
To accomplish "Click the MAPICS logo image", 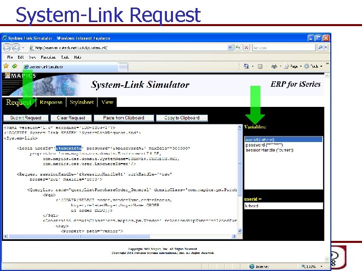I will [20, 76].
